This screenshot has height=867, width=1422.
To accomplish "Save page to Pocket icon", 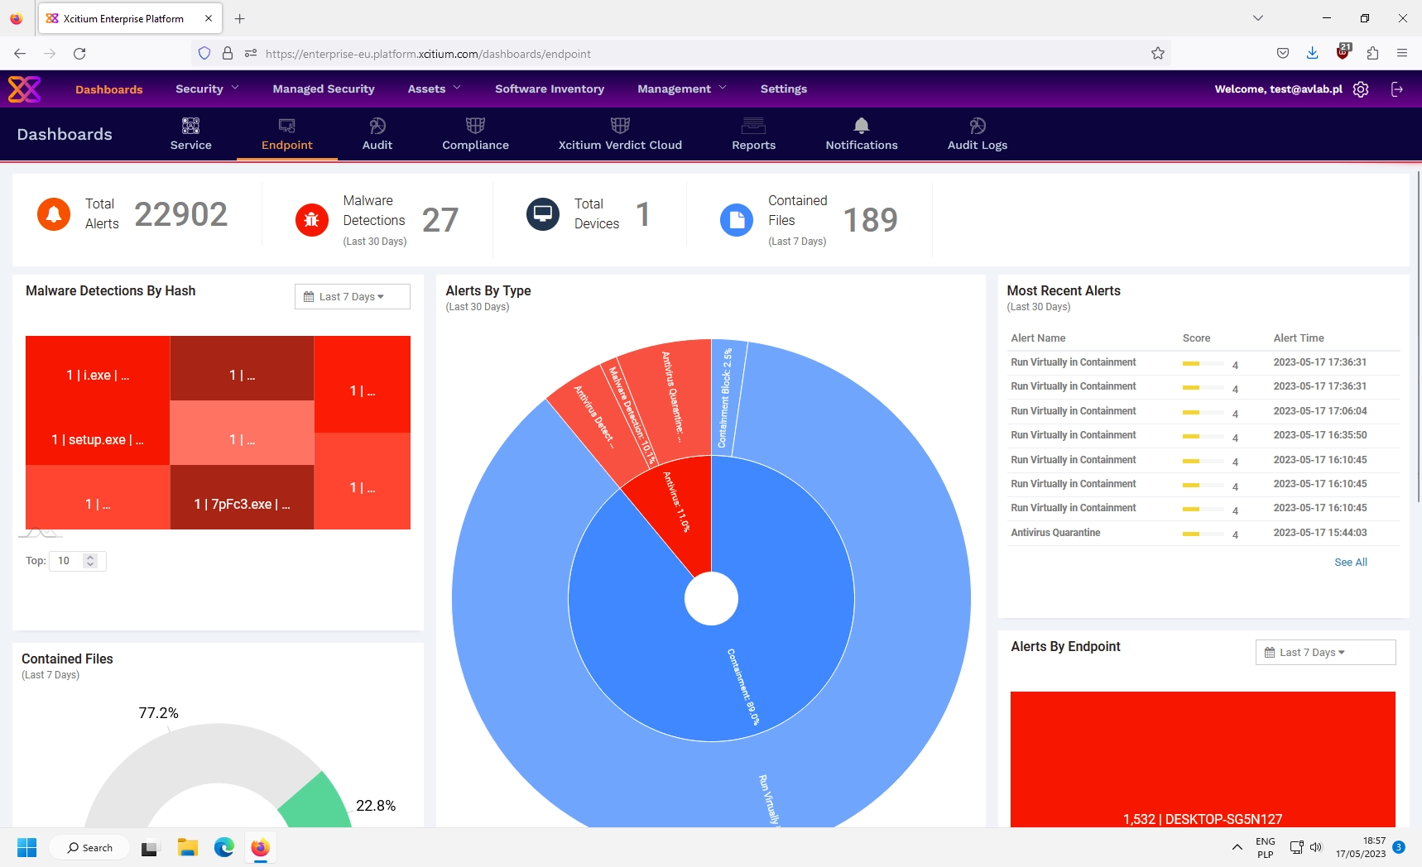I will pos(1283,54).
